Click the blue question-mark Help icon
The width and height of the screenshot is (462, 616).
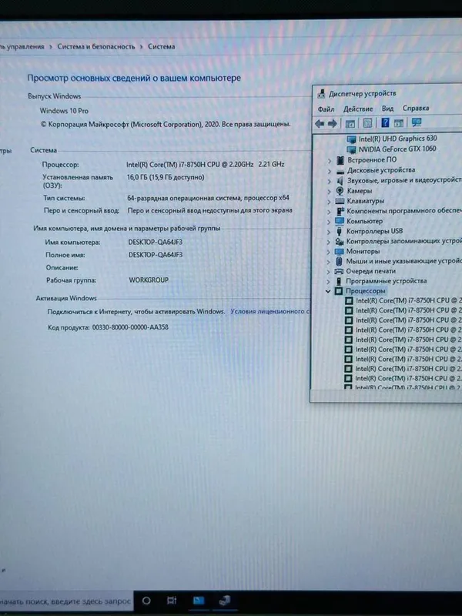click(x=385, y=122)
